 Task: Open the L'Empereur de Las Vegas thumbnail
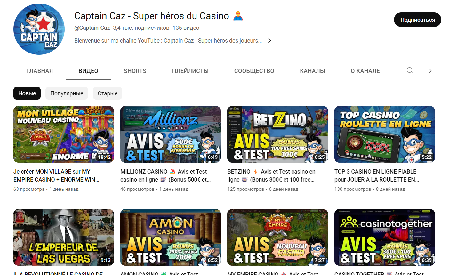tap(64, 237)
